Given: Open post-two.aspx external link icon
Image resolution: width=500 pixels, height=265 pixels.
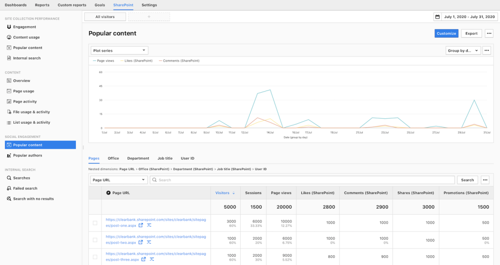Looking at the screenshot, I should [141, 243].
